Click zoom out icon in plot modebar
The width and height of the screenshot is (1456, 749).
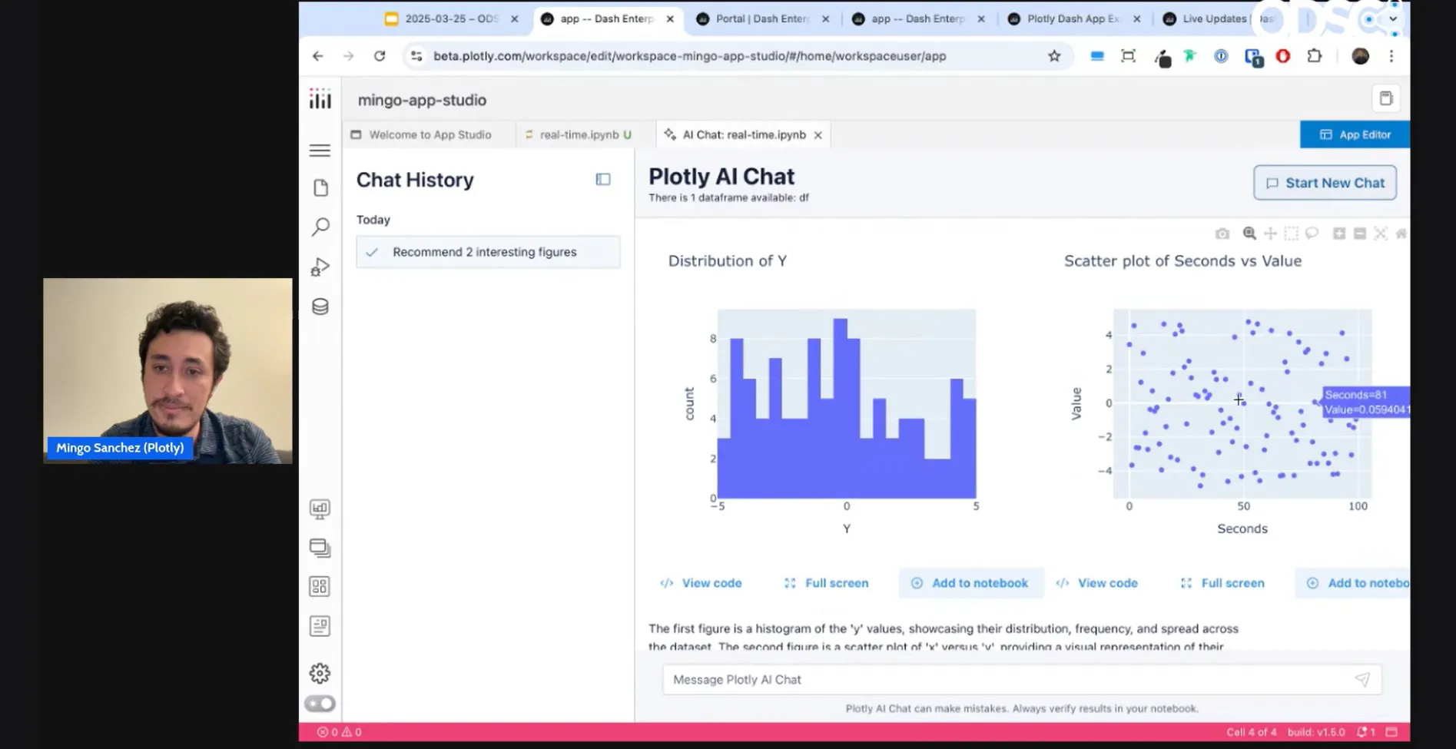click(x=1360, y=234)
